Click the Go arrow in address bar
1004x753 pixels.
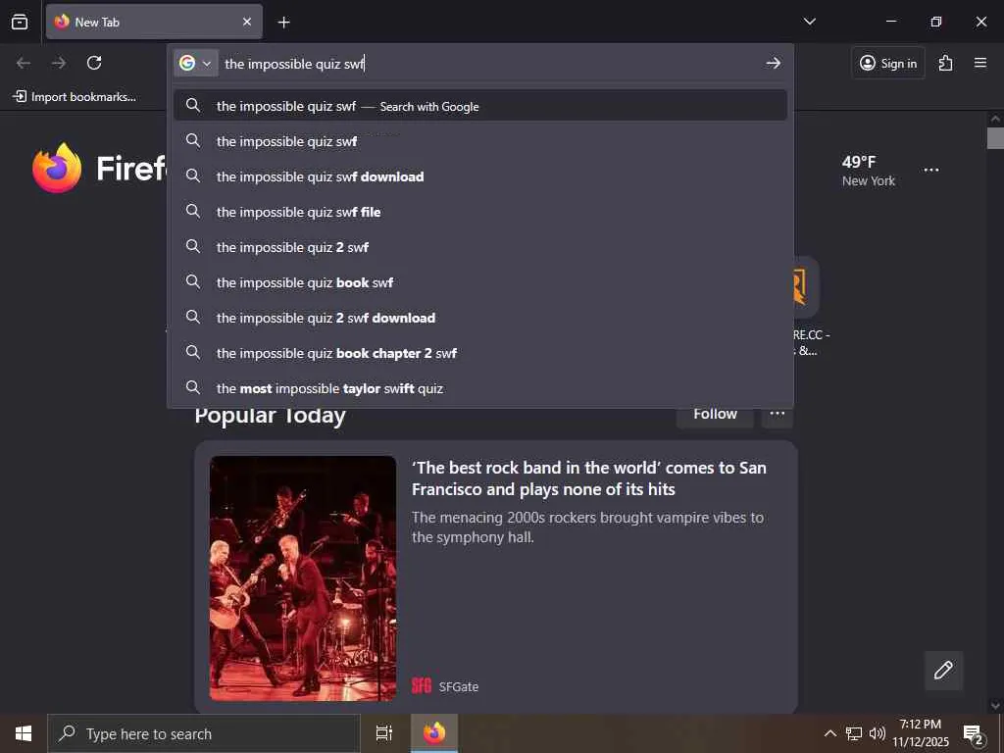tap(774, 63)
